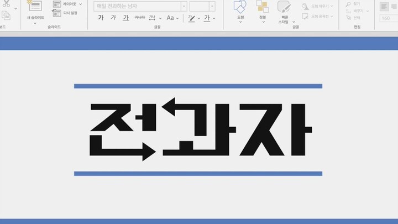
Task: Toggle strikethrough text formatting
Action: pyautogui.click(x=140, y=18)
